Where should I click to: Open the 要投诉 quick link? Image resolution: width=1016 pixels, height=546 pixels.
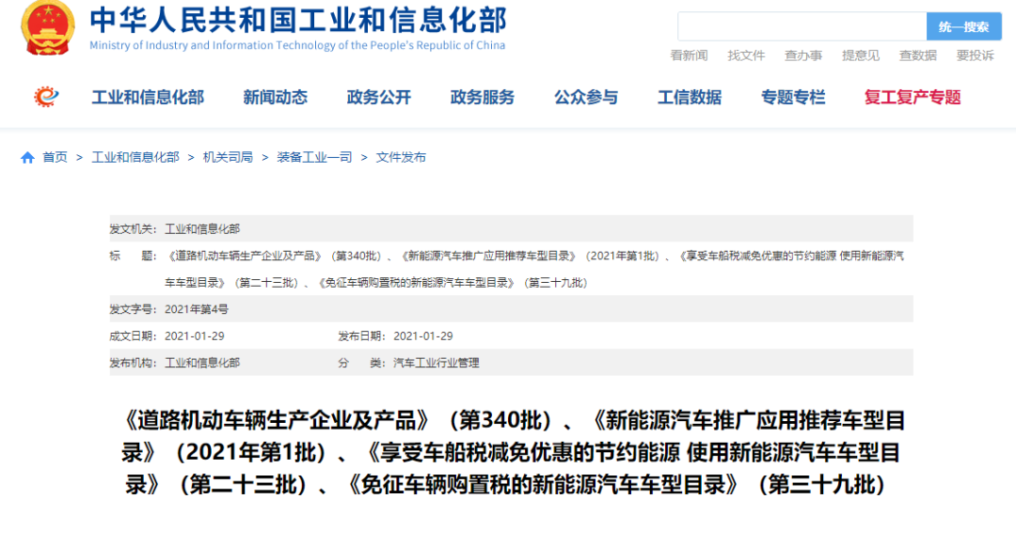click(976, 55)
